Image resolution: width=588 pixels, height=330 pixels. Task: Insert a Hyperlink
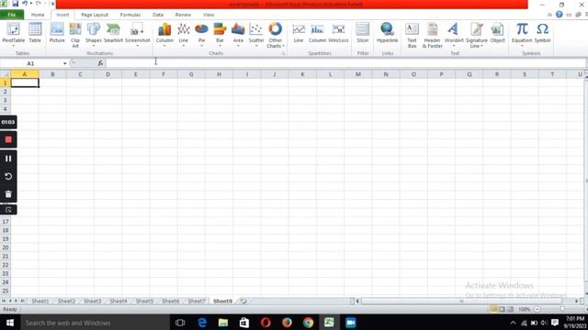coord(387,33)
